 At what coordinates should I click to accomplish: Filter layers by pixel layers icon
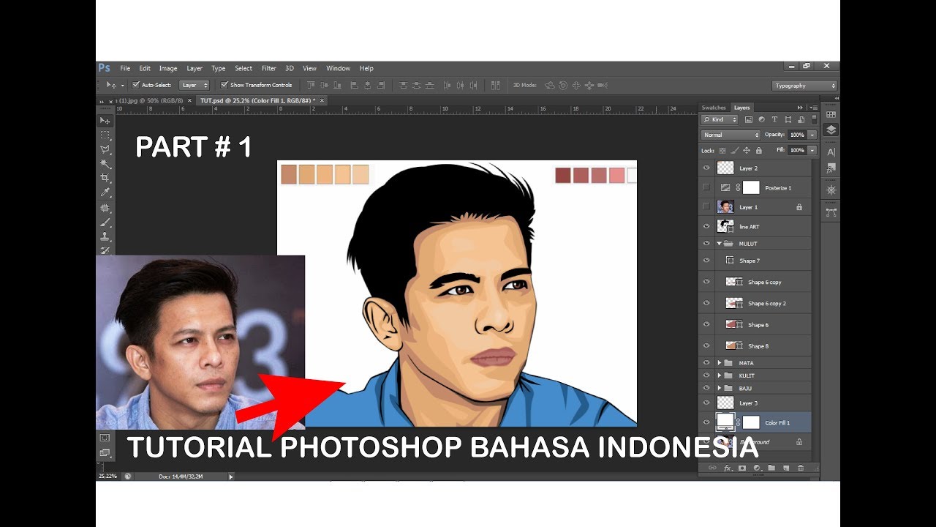point(749,119)
